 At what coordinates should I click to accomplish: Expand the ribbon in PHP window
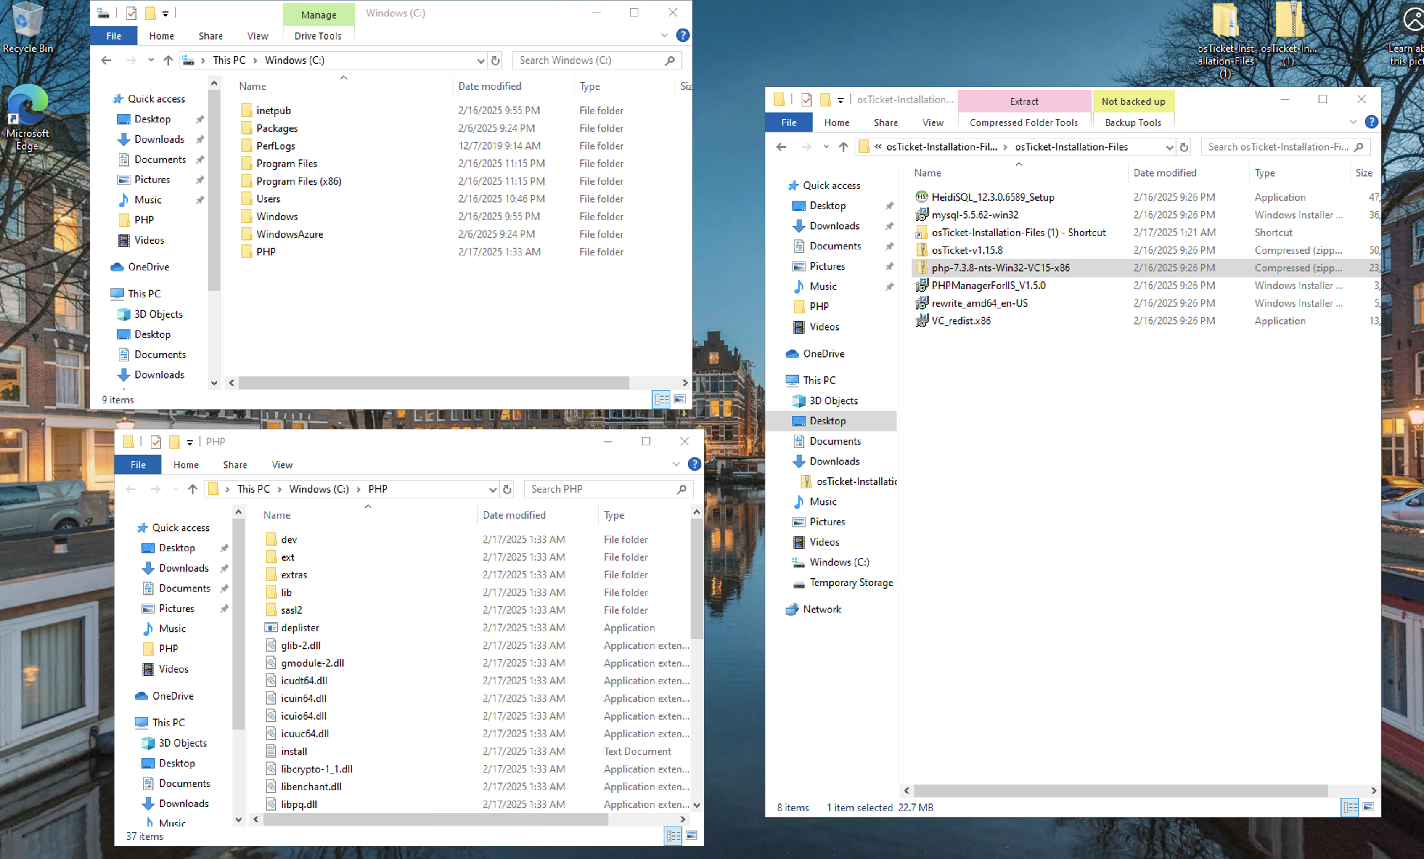point(676,464)
